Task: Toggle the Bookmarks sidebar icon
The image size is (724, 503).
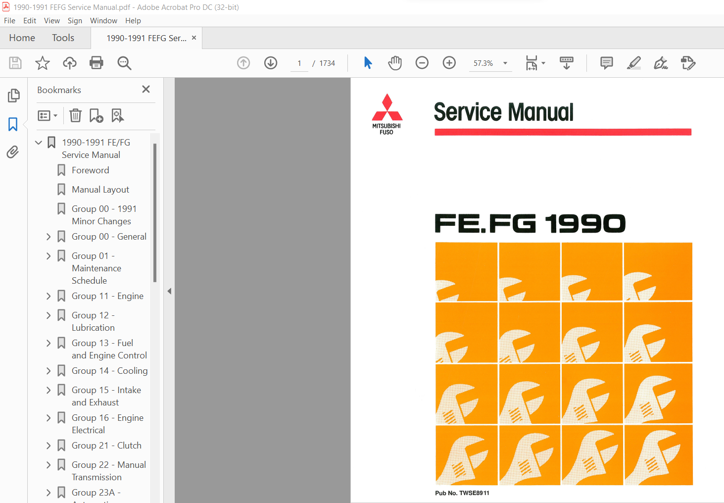Action: point(13,124)
